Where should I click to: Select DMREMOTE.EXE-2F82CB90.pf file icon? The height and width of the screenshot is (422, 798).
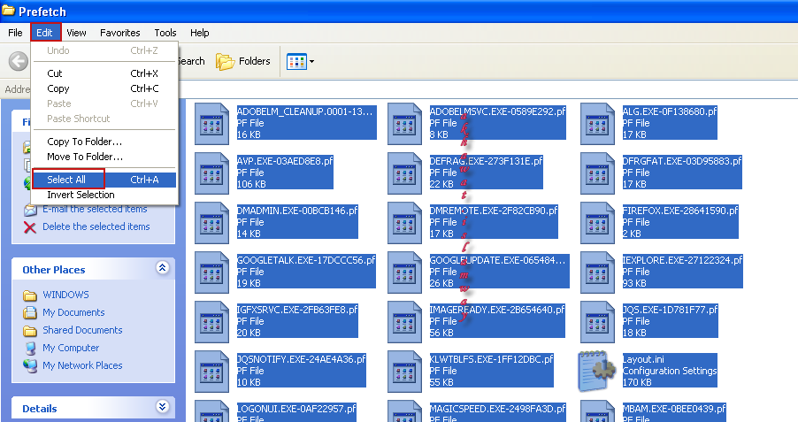(404, 222)
